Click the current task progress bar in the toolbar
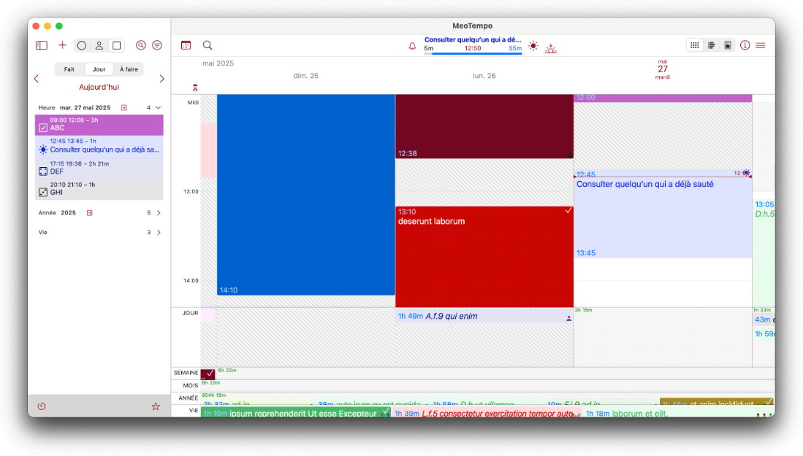 pyautogui.click(x=473, y=53)
